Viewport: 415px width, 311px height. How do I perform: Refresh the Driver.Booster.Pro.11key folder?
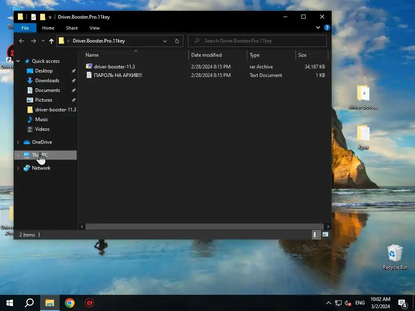(x=177, y=41)
